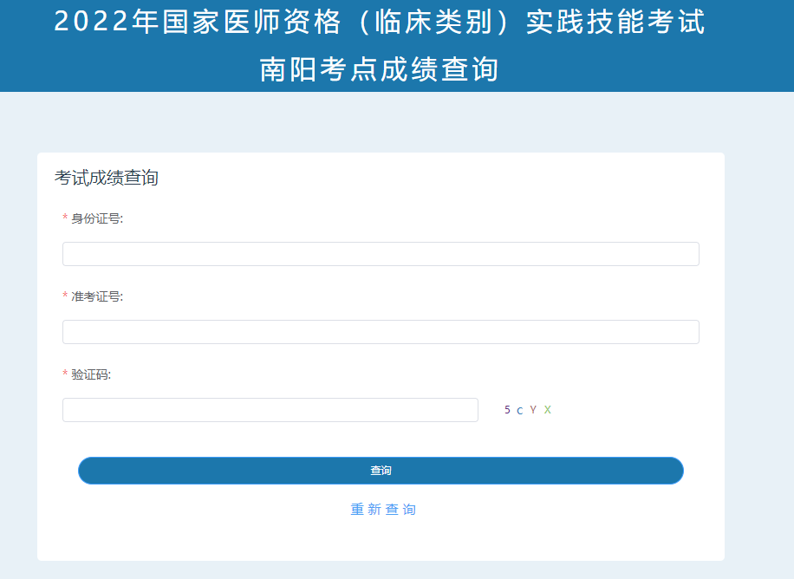Click the 验证码 label
Screen dimensions: 794x579
pyautogui.click(x=91, y=374)
